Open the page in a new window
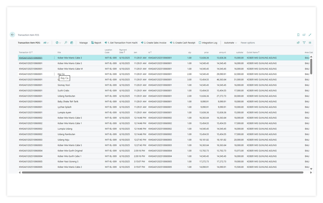 304,35
